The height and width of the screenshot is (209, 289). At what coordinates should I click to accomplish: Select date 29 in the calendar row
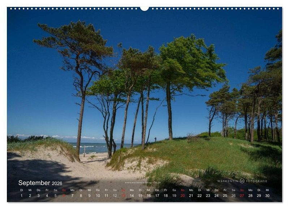[259, 196]
